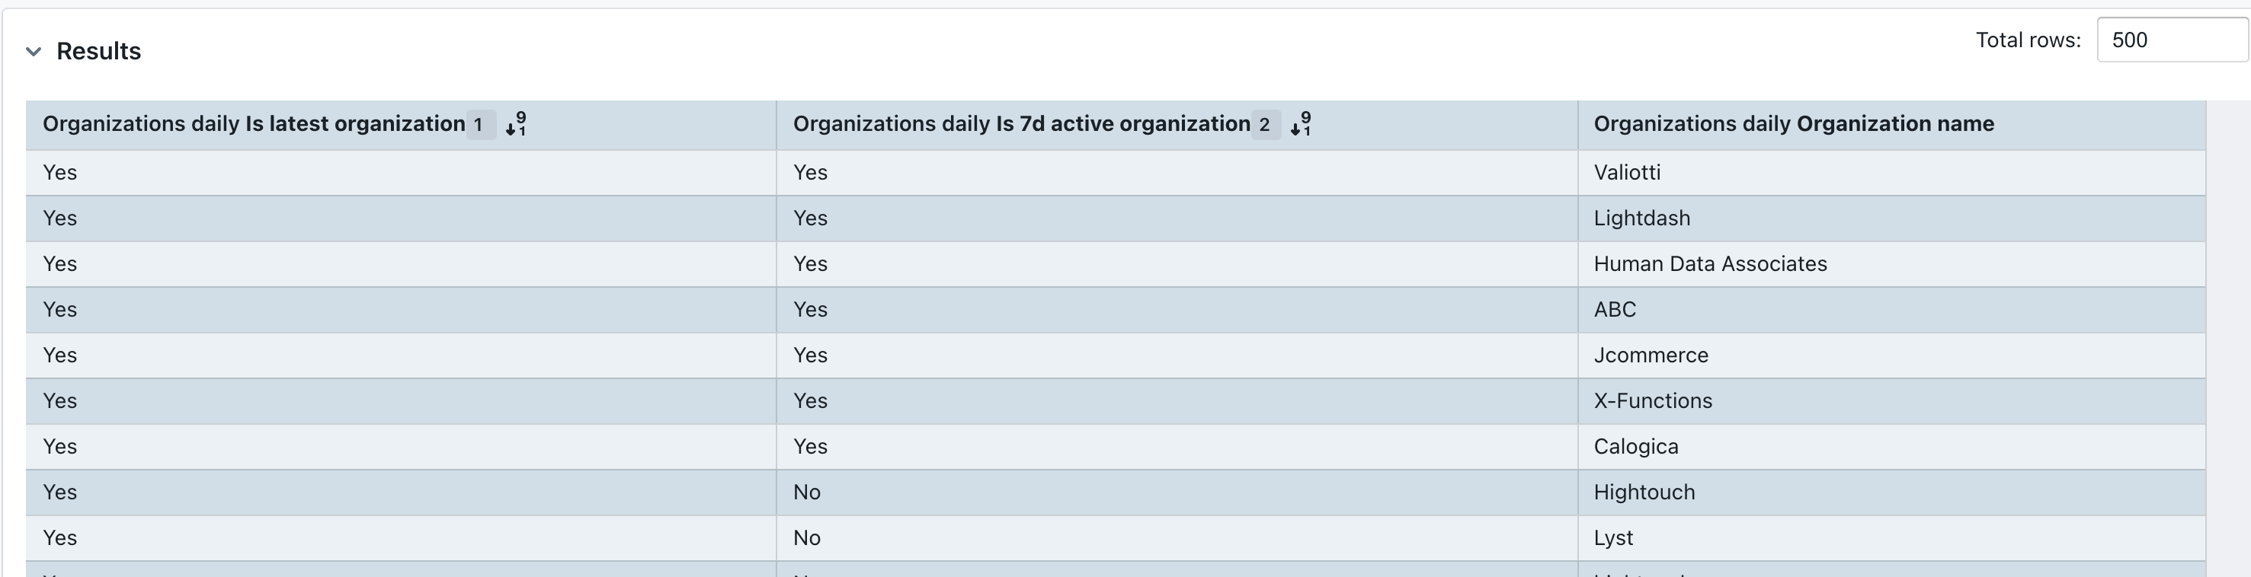Select the Valiotti organization cell
Screen dimensions: 2251x577
1627,172
